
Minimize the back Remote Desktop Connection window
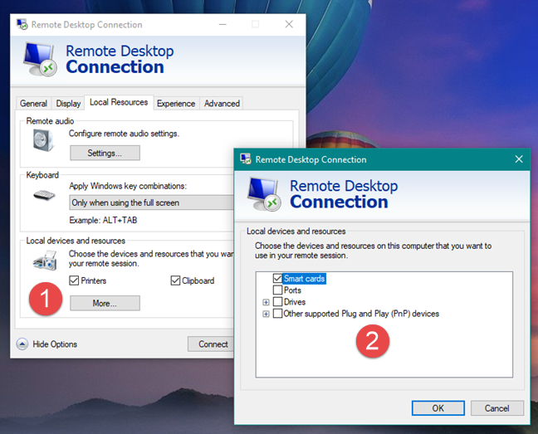pos(223,24)
